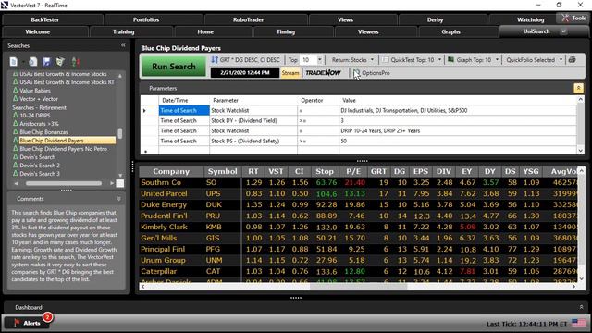Click the Run Search button

(x=174, y=67)
